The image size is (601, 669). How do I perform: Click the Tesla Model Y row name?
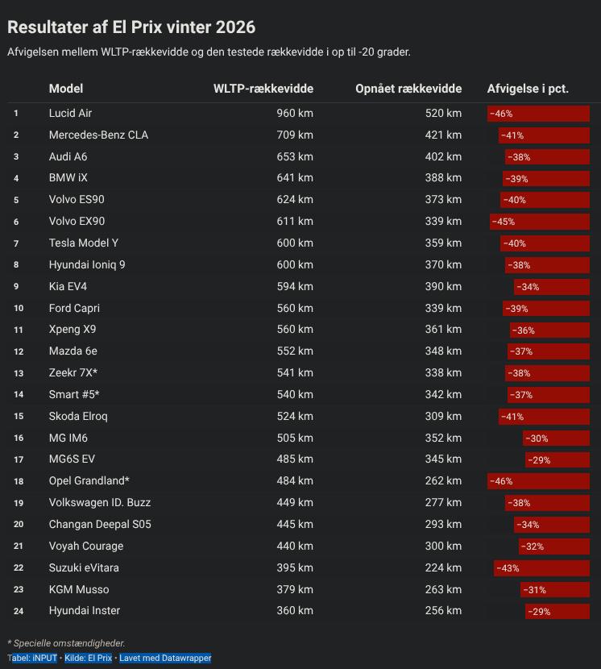point(83,243)
